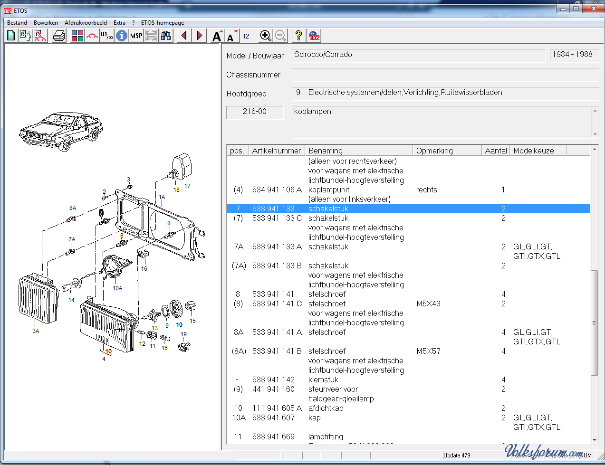Click part number 14 in the diagram
This screenshot has height=465, width=605.
(71, 300)
